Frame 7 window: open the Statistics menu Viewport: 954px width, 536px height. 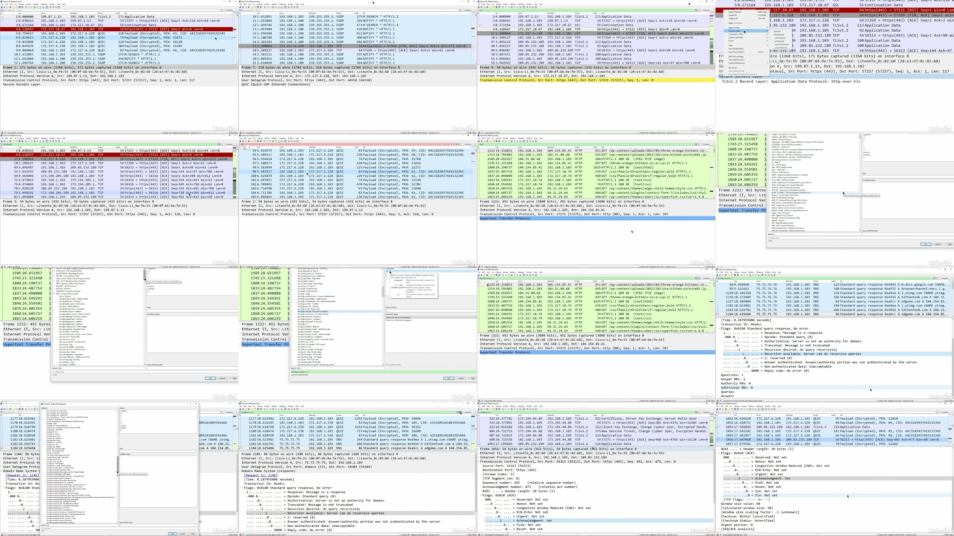coord(274,4)
